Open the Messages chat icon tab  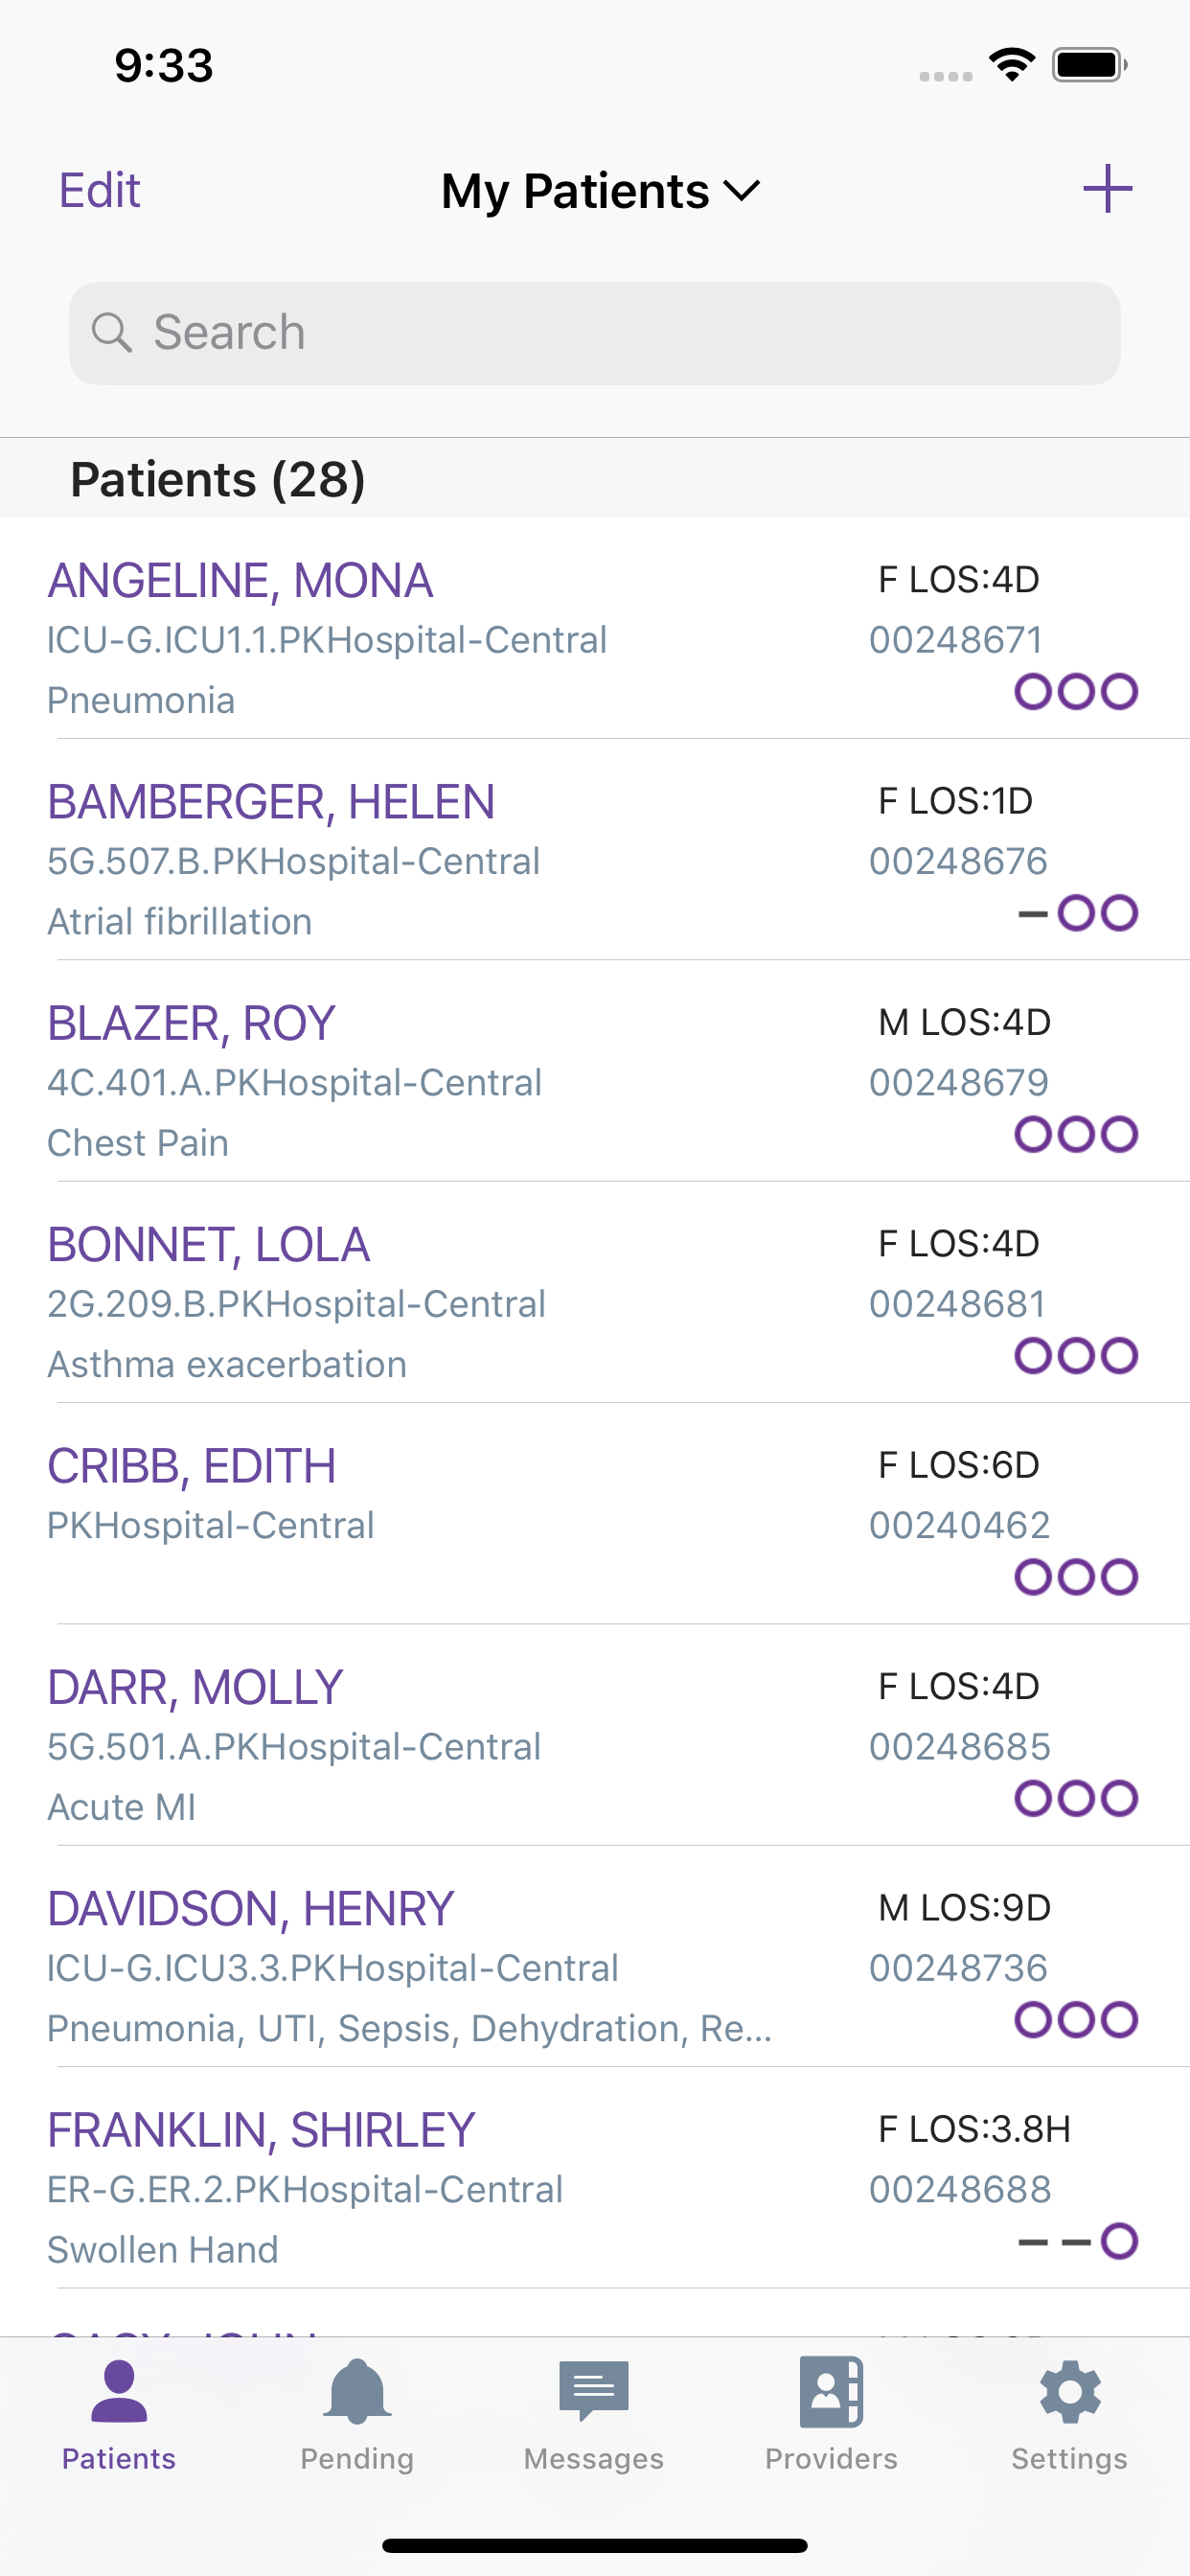click(594, 2415)
